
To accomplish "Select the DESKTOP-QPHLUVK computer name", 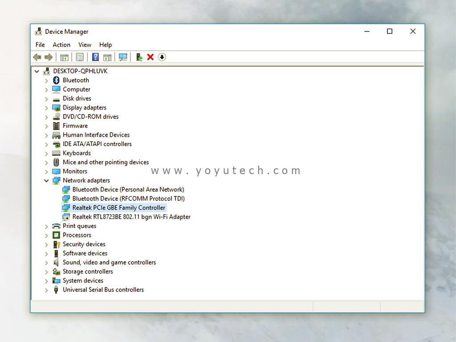I will [80, 71].
